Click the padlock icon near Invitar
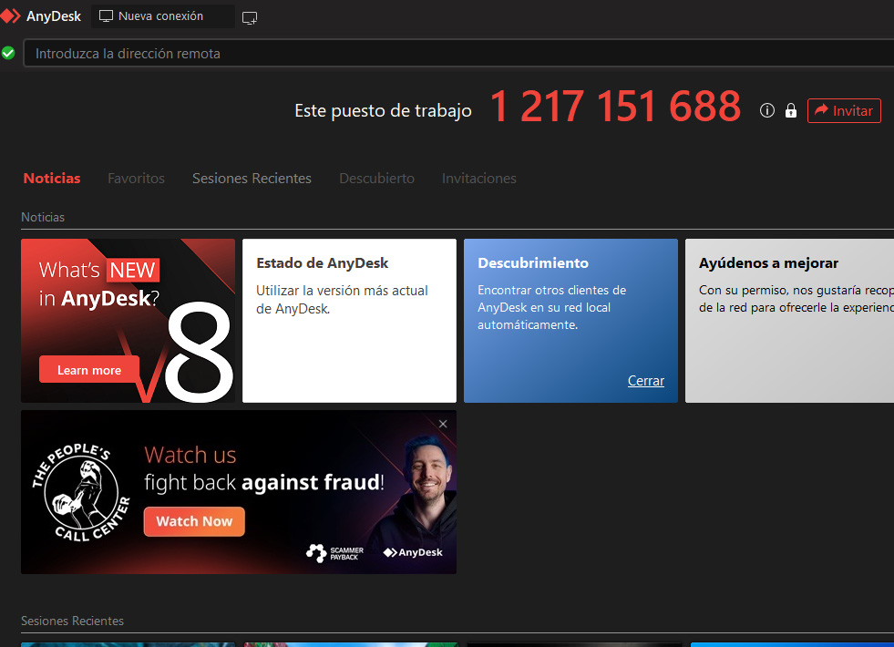This screenshot has width=894, height=647. tap(791, 110)
